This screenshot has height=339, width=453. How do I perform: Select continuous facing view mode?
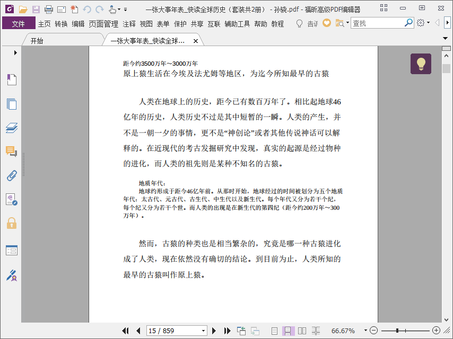(x=316, y=331)
